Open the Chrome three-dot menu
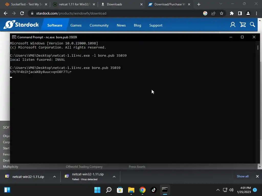 pyautogui.click(x=256, y=13)
